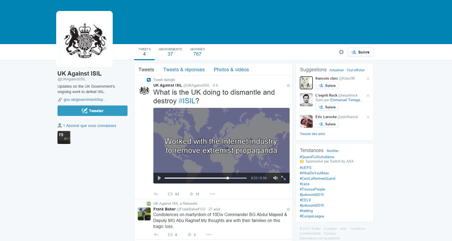The image size is (452, 241).
Task: Open #EuropaLeague trend
Action: point(312,216)
